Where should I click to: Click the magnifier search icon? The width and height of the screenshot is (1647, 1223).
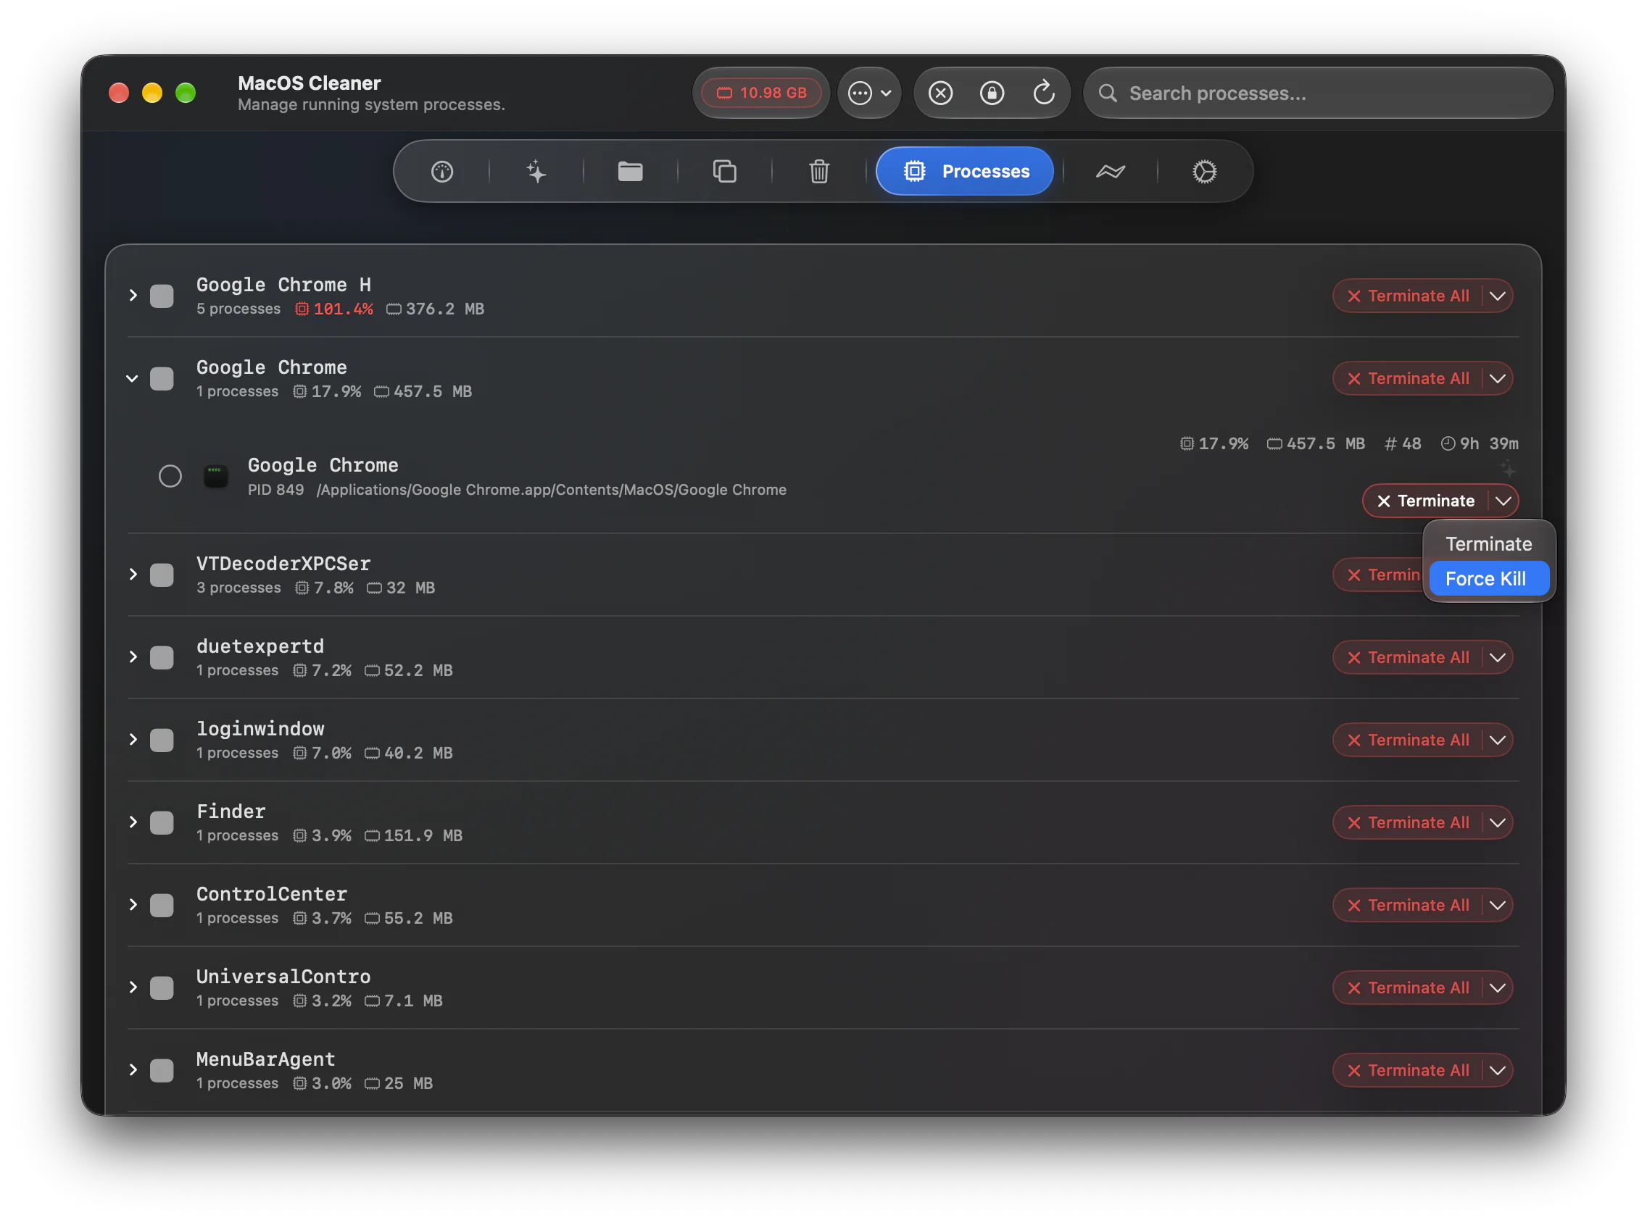point(1107,93)
